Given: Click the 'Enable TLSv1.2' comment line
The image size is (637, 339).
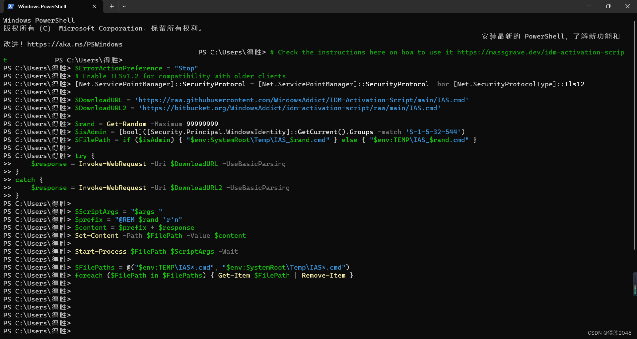Looking at the screenshot, I should (180, 76).
